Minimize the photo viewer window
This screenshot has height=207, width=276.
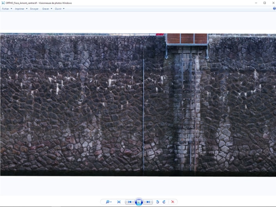256,3
